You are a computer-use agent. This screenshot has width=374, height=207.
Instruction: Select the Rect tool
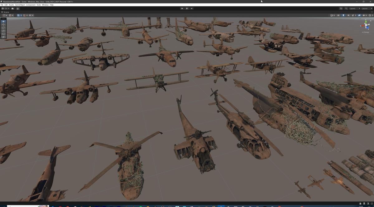tap(3, 34)
